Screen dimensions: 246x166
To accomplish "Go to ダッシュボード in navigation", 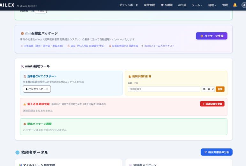I will (129, 5).
